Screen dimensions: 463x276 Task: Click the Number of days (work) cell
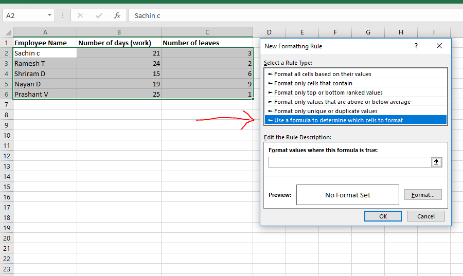tap(119, 43)
